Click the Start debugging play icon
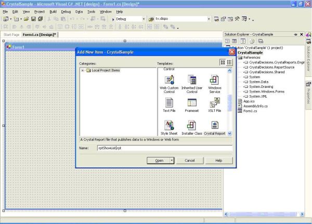 tap(113, 19)
